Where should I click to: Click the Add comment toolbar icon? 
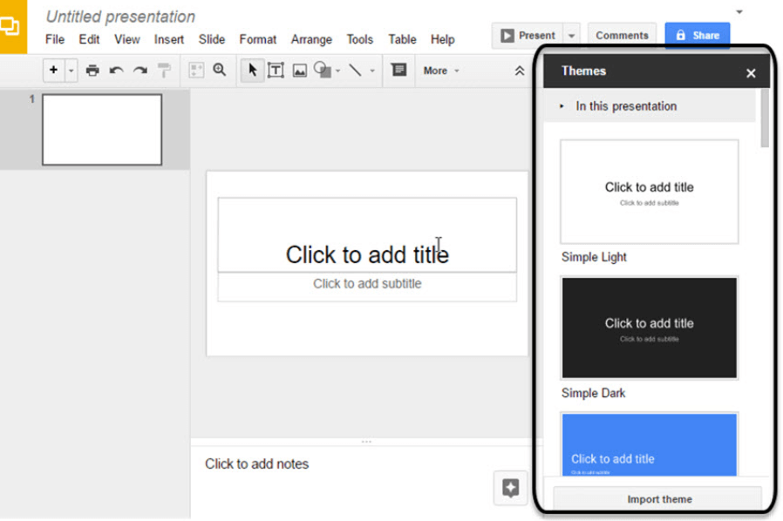[x=398, y=71]
